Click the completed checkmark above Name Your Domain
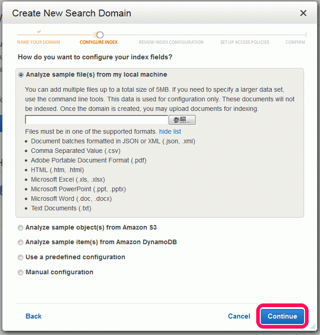Screen dimensions: 320x335 pos(39,31)
